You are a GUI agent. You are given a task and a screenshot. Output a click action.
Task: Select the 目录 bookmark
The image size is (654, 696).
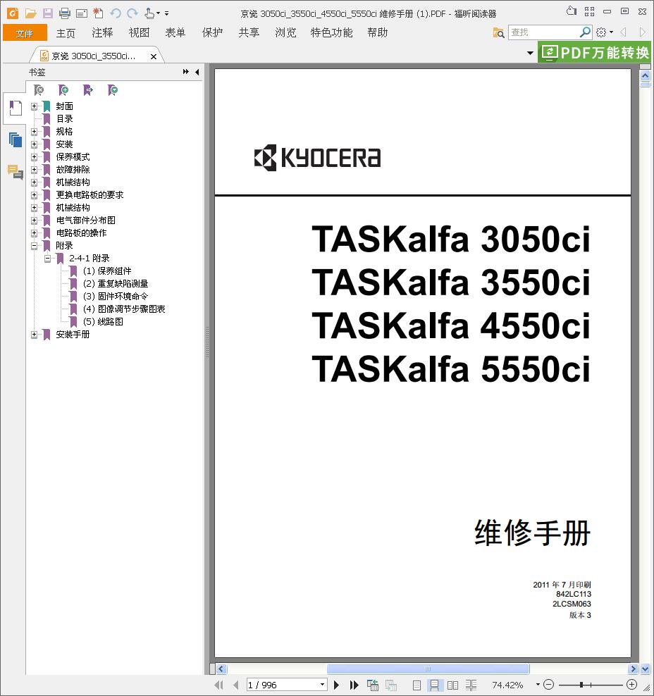(64, 119)
